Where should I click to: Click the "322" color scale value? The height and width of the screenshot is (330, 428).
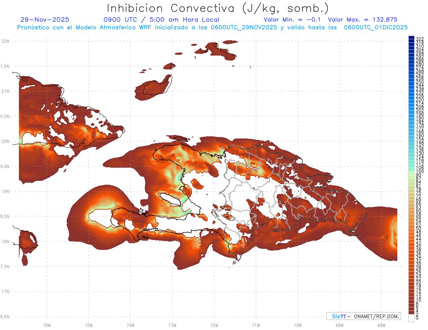[x=420, y=39]
